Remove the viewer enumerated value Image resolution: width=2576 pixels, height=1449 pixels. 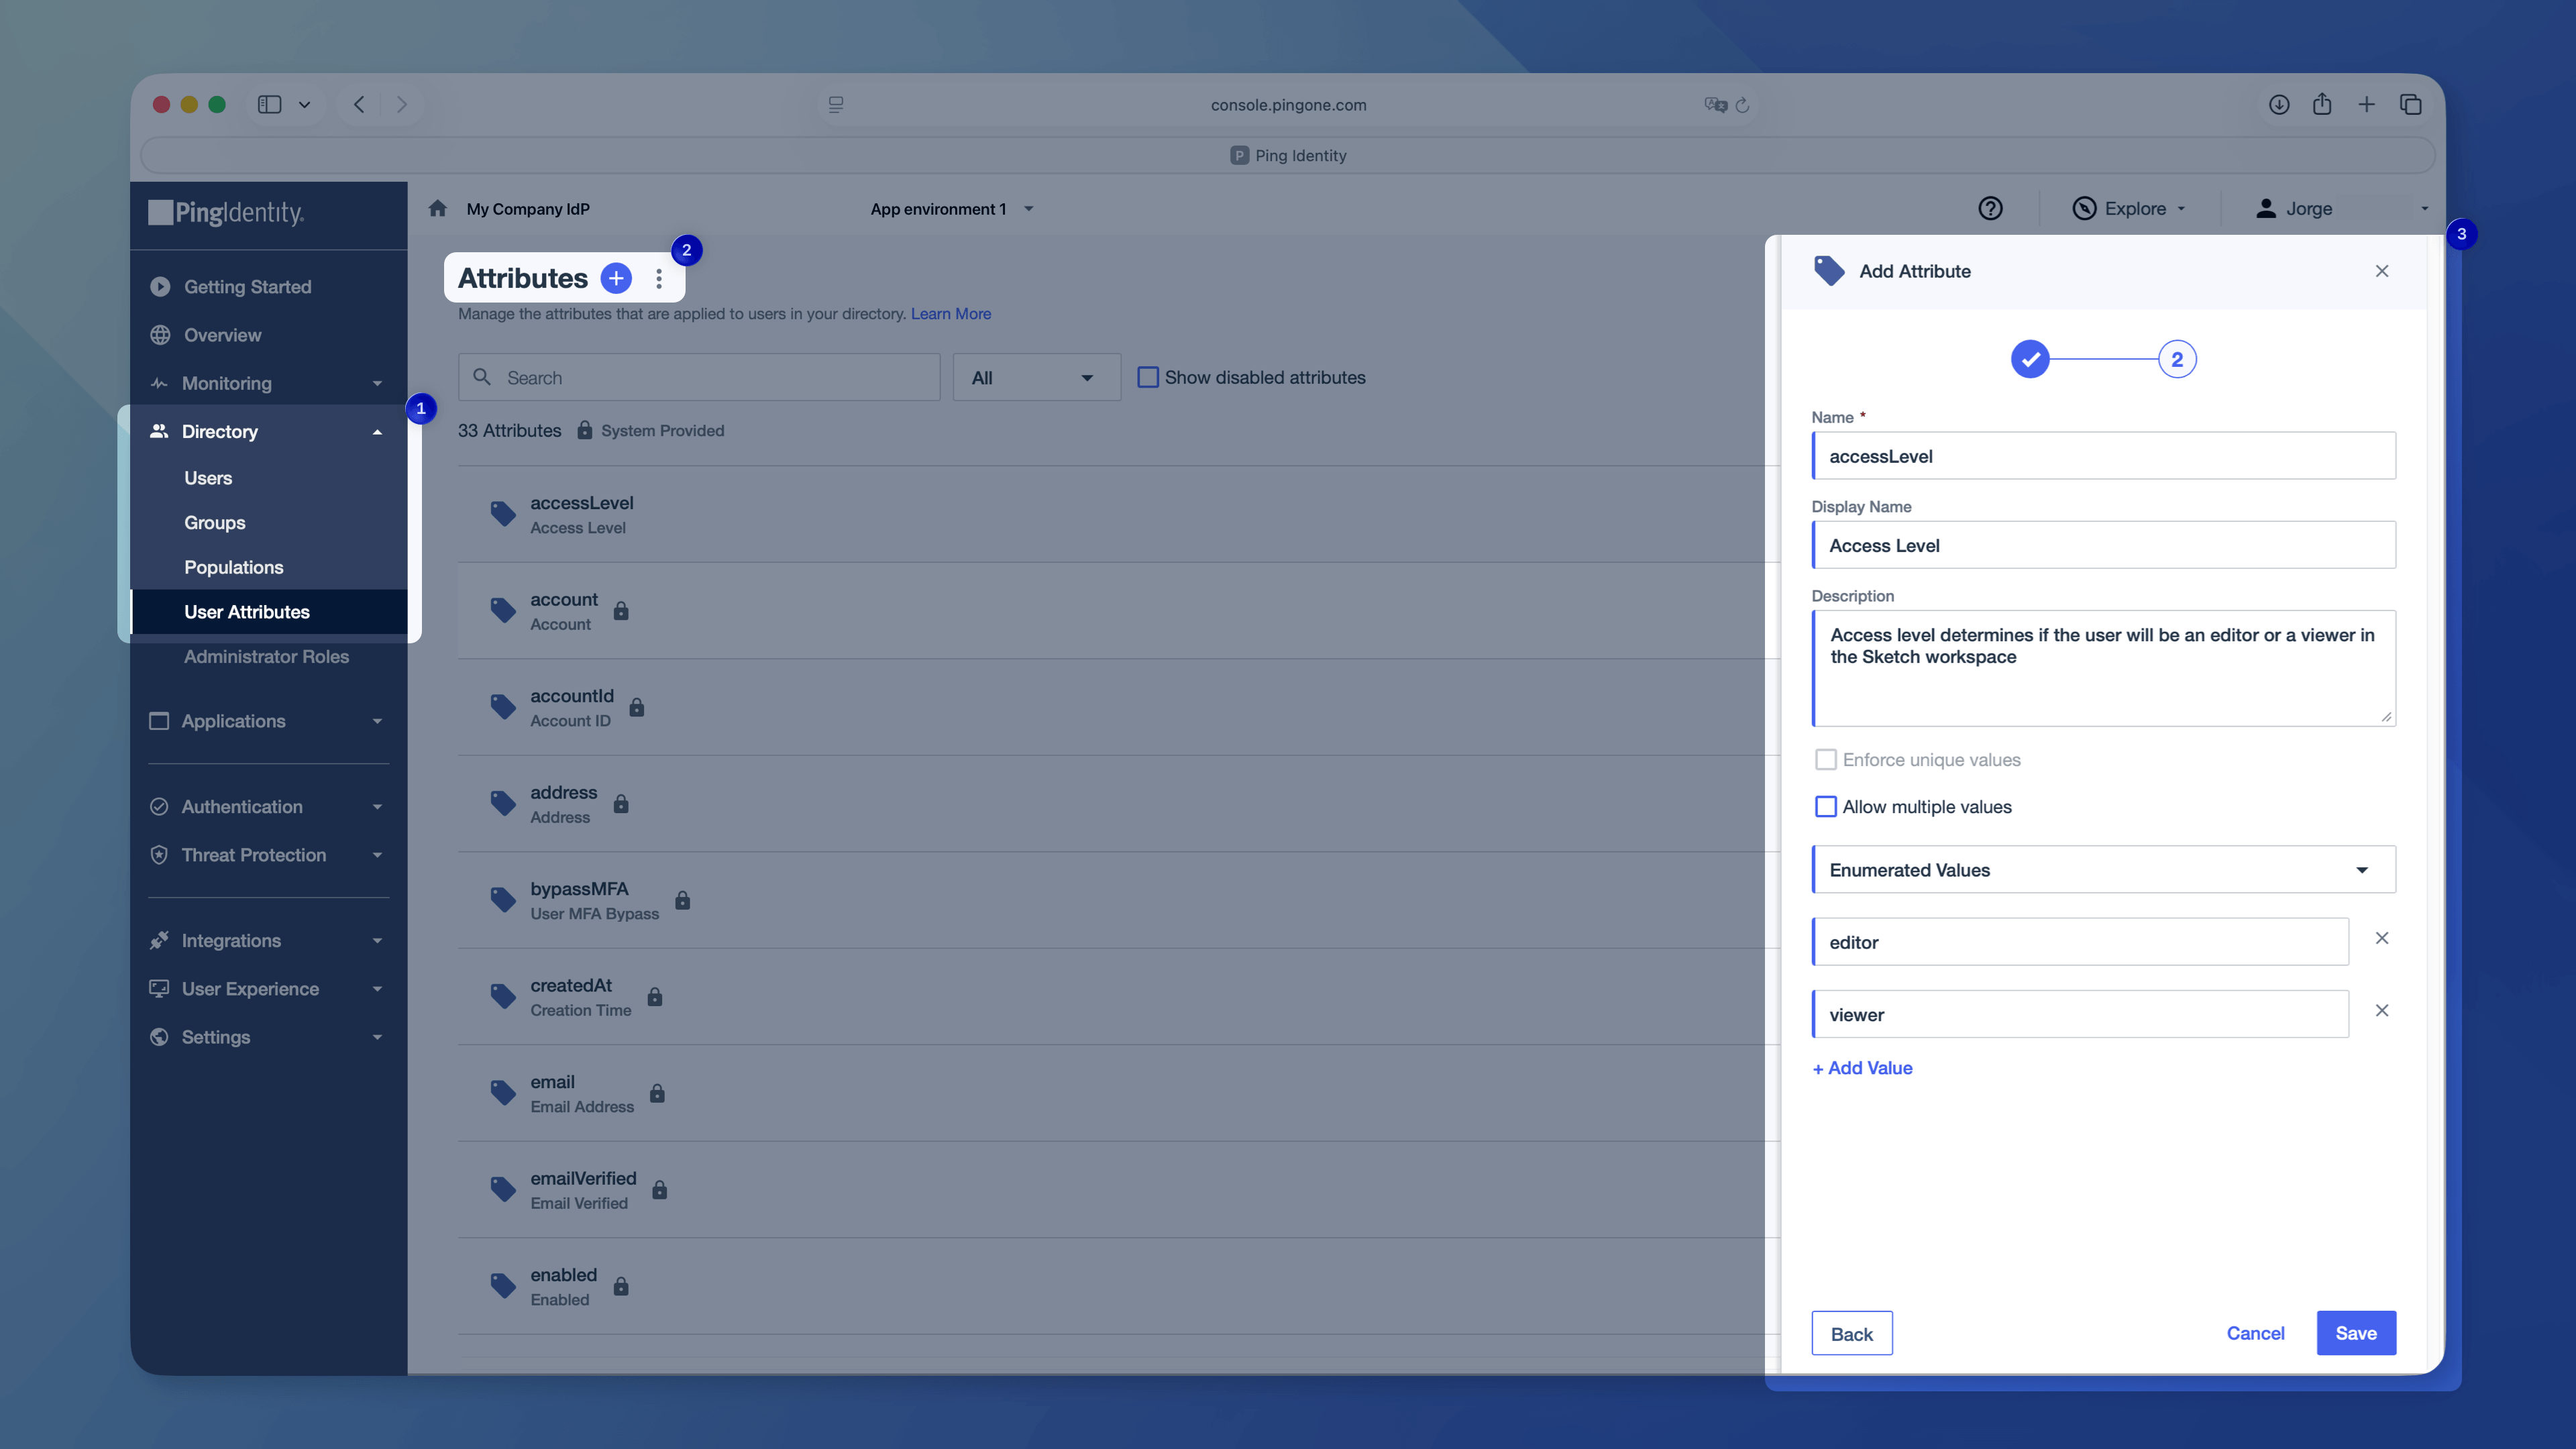2382,1011
